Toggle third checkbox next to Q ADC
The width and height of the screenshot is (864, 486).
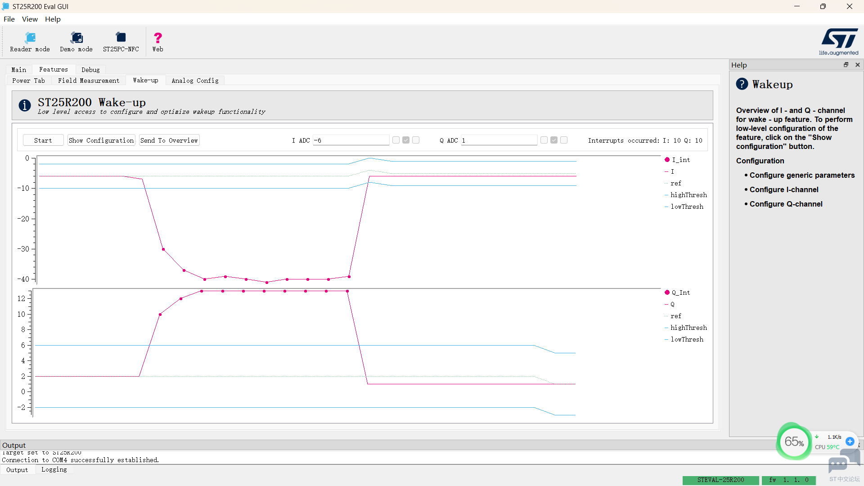tap(564, 140)
